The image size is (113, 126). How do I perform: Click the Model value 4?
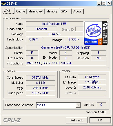point(66,53)
